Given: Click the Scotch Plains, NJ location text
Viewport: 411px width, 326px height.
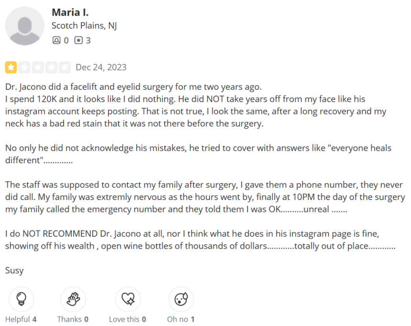Looking at the screenshot, I should click(84, 26).
